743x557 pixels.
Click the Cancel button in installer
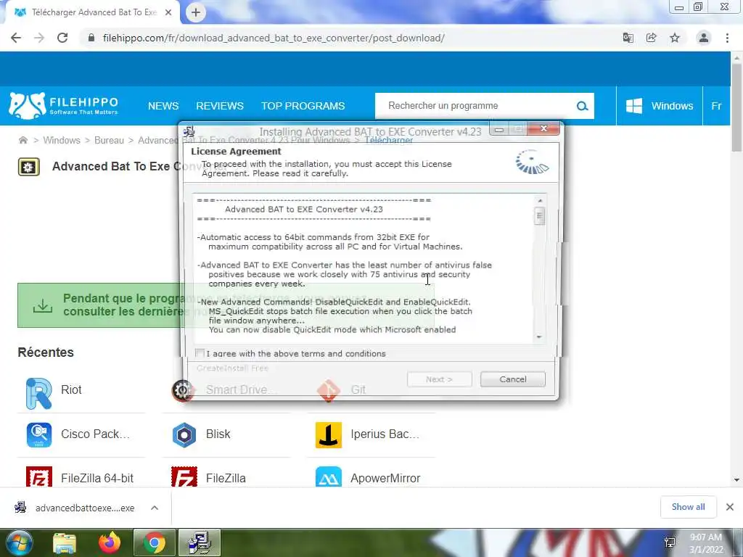(513, 379)
